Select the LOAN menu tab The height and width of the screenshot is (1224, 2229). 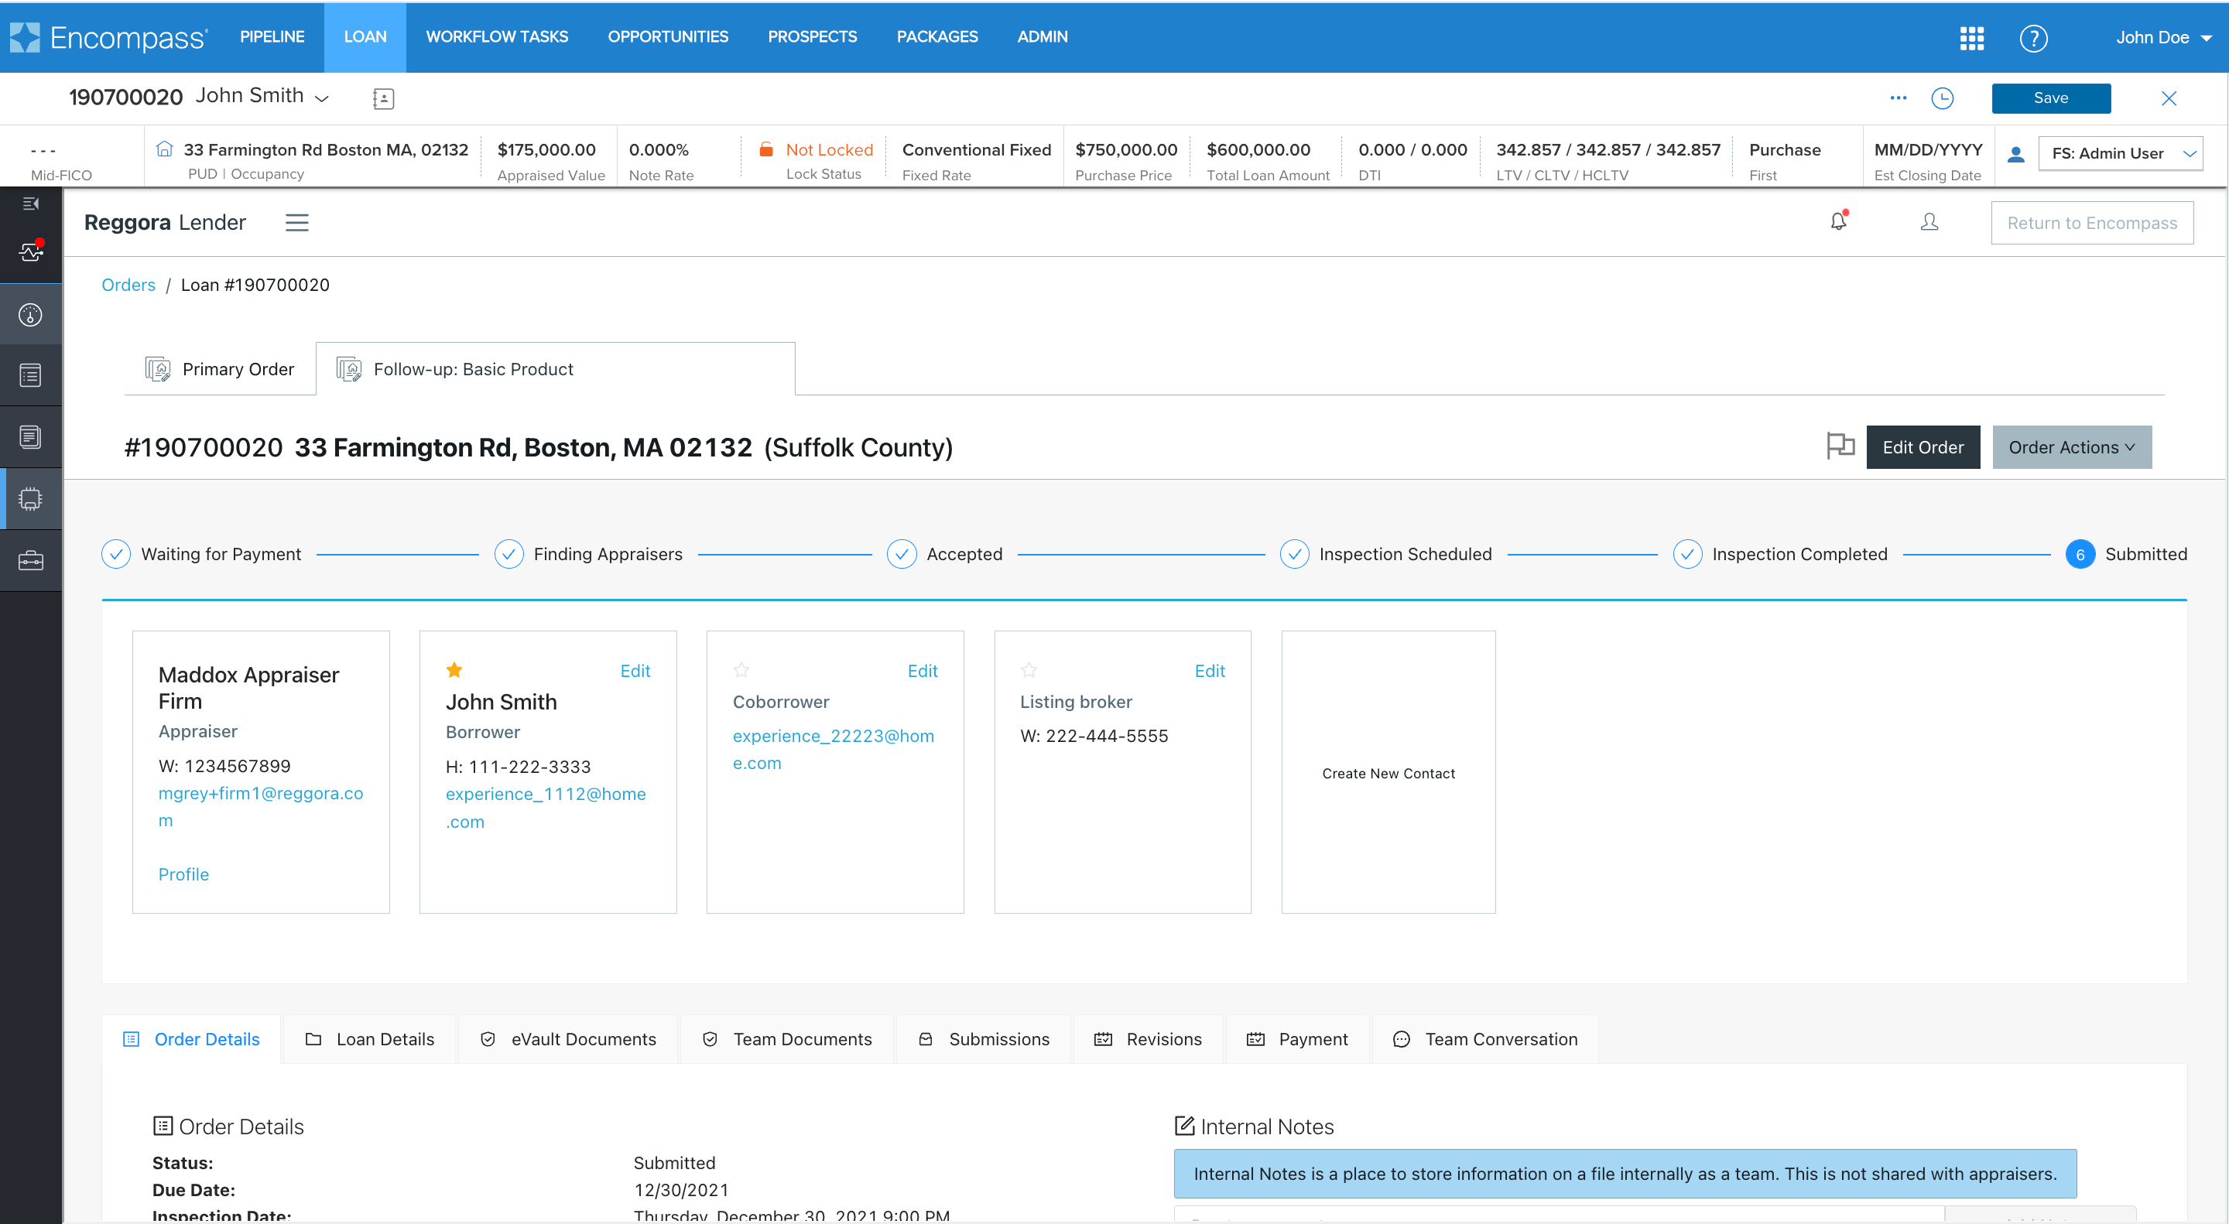coord(365,37)
